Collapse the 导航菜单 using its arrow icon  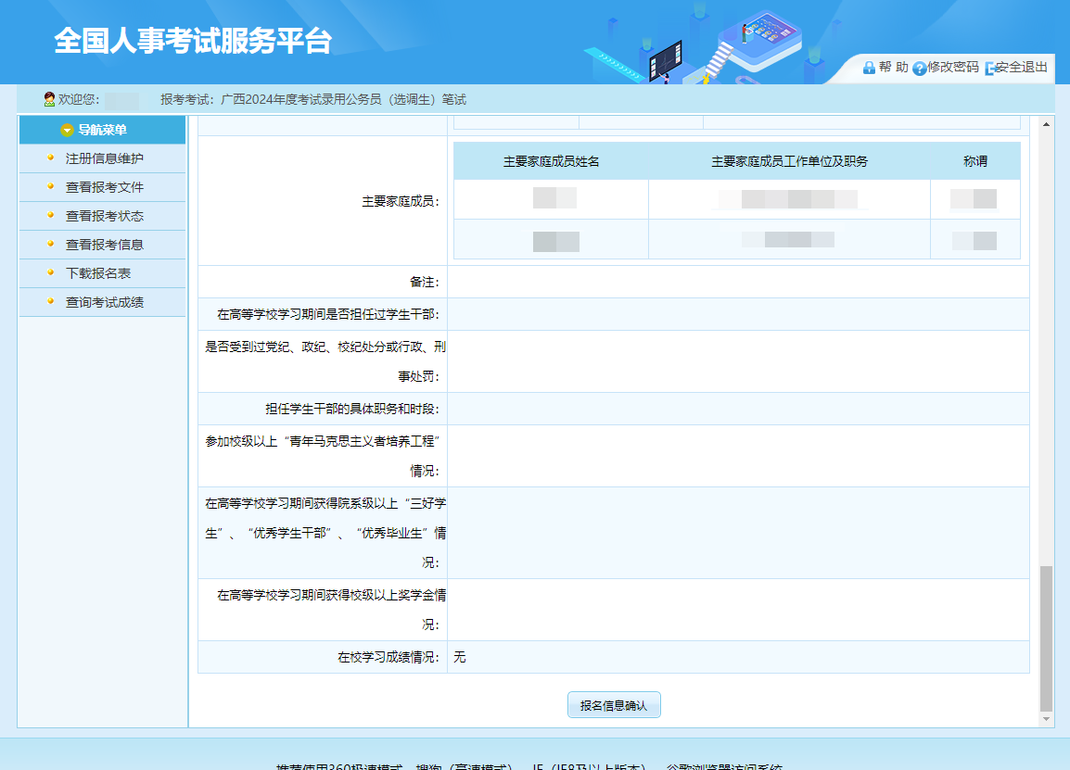67,131
